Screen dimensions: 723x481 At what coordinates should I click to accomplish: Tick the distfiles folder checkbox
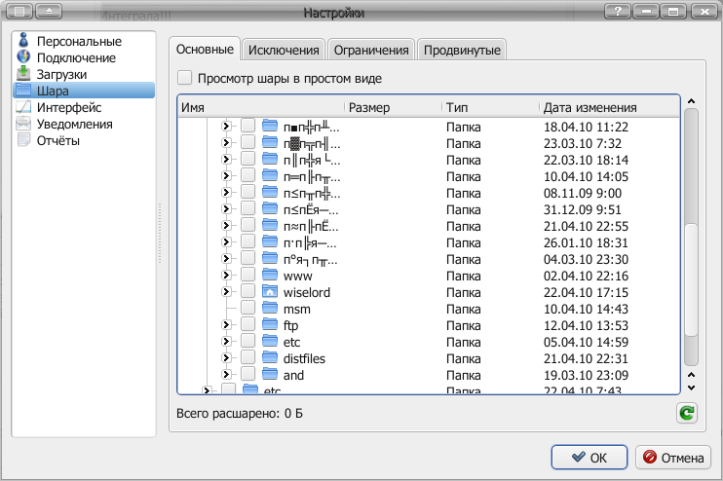[x=248, y=358]
